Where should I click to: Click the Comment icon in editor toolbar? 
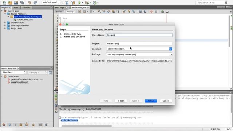pos(162,12)
